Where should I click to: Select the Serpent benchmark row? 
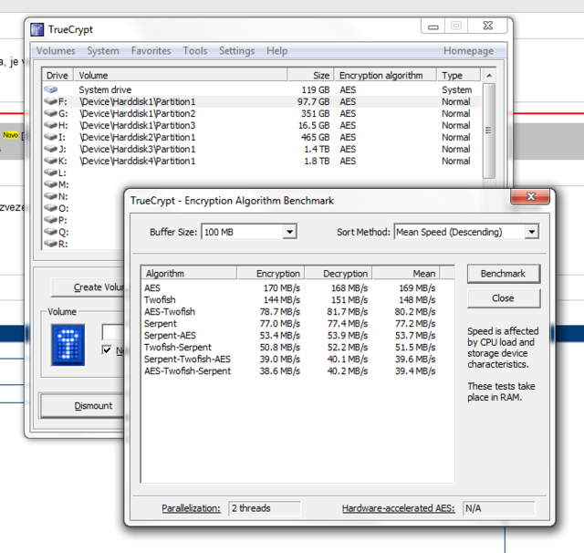297,324
